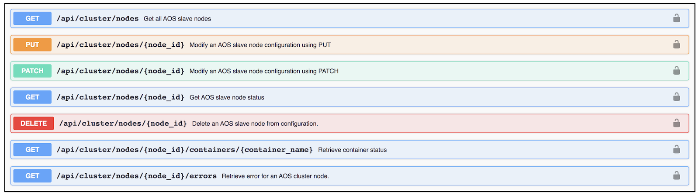Image resolution: width=699 pixels, height=196 pixels.
Task: Expand the containers/{container_name} endpoint path
Action: coord(185,150)
